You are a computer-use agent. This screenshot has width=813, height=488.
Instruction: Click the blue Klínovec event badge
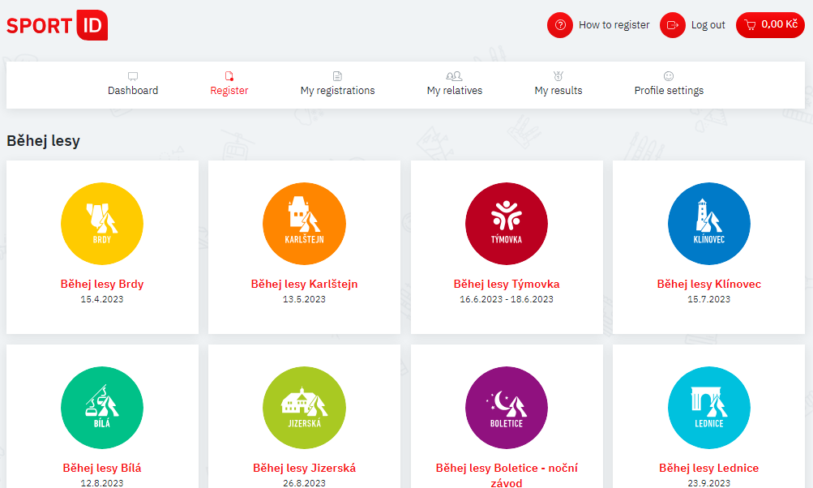708,224
